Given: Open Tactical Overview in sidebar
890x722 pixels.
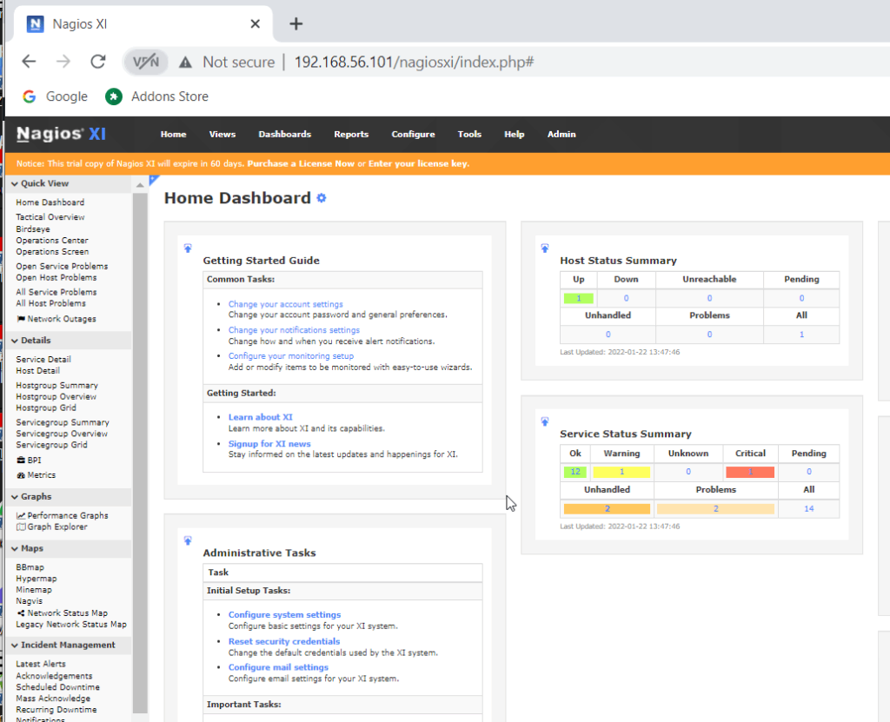Looking at the screenshot, I should tap(50, 217).
